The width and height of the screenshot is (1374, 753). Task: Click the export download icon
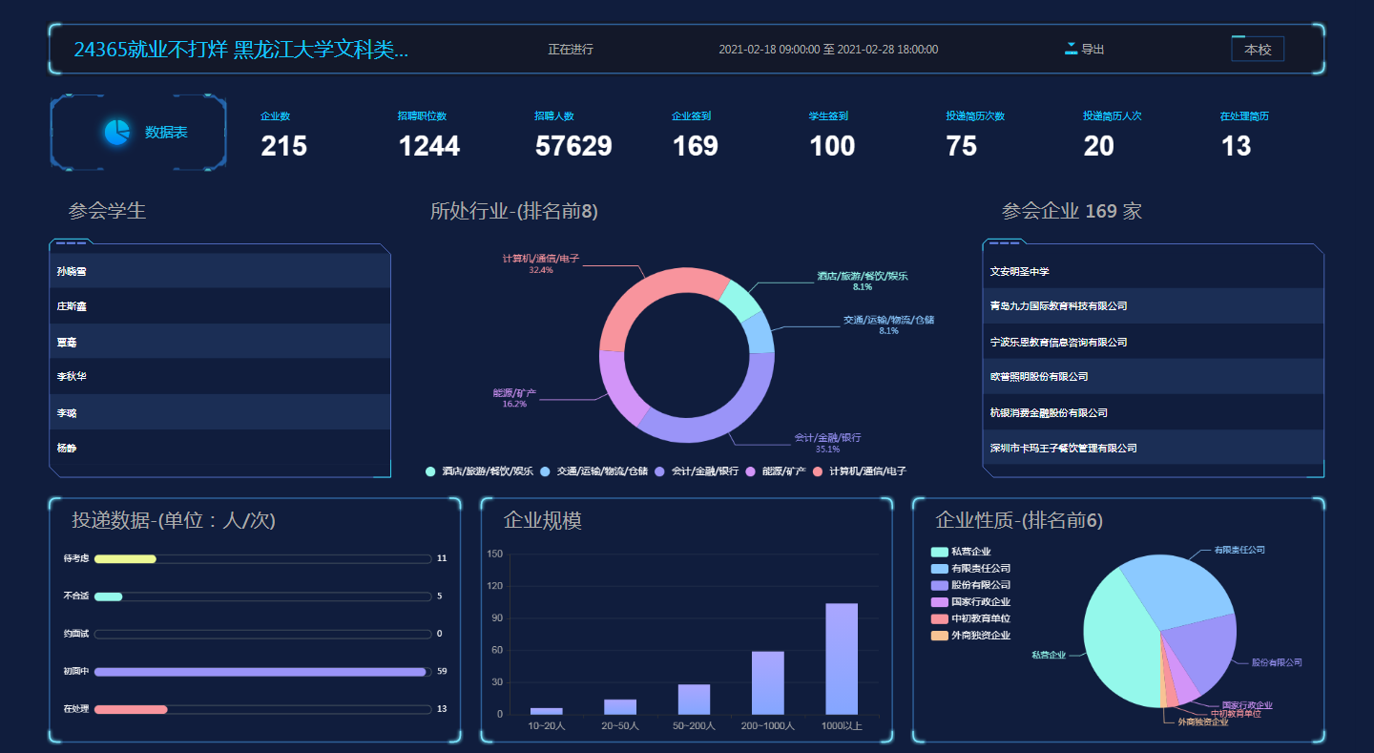(x=1071, y=49)
